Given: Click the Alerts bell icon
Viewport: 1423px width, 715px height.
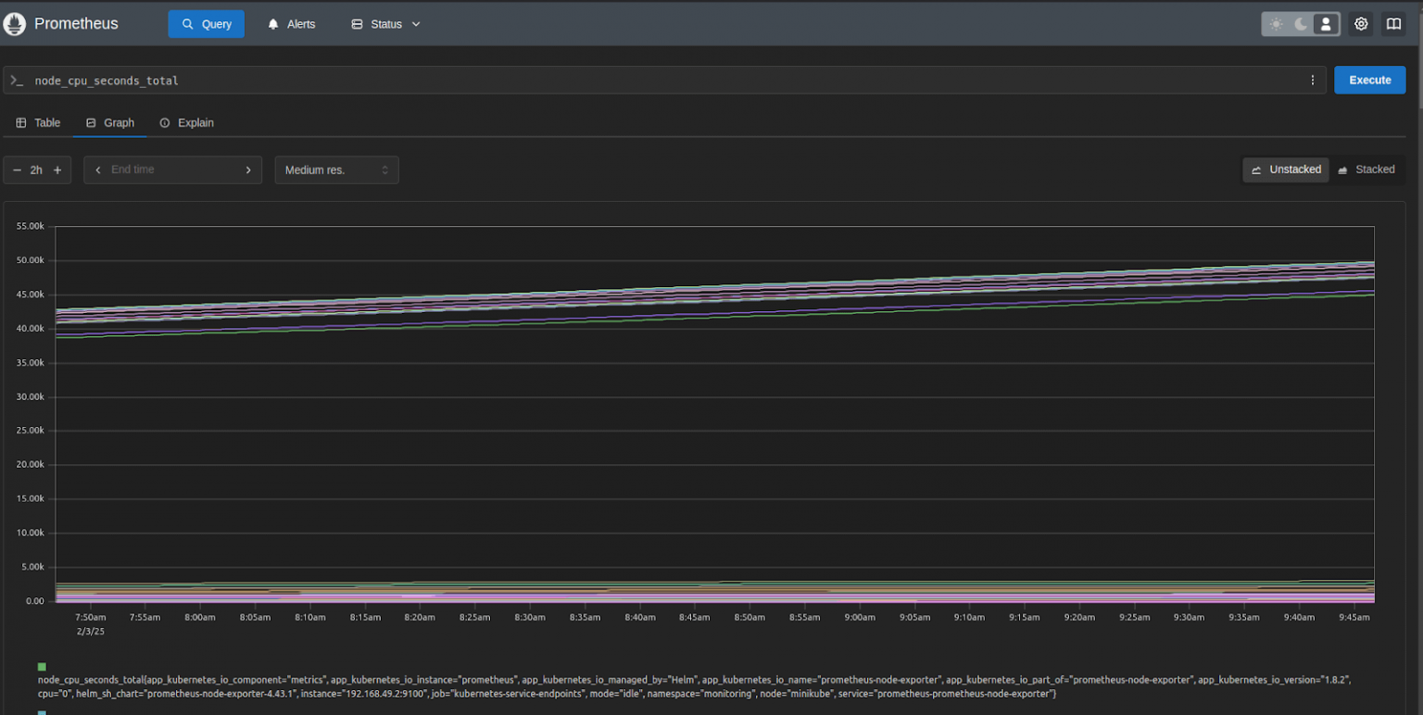Looking at the screenshot, I should [x=271, y=23].
